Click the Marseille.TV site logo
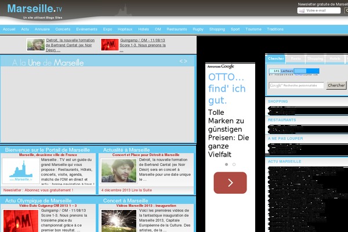This screenshot has width=348, height=232. tap(35, 9)
